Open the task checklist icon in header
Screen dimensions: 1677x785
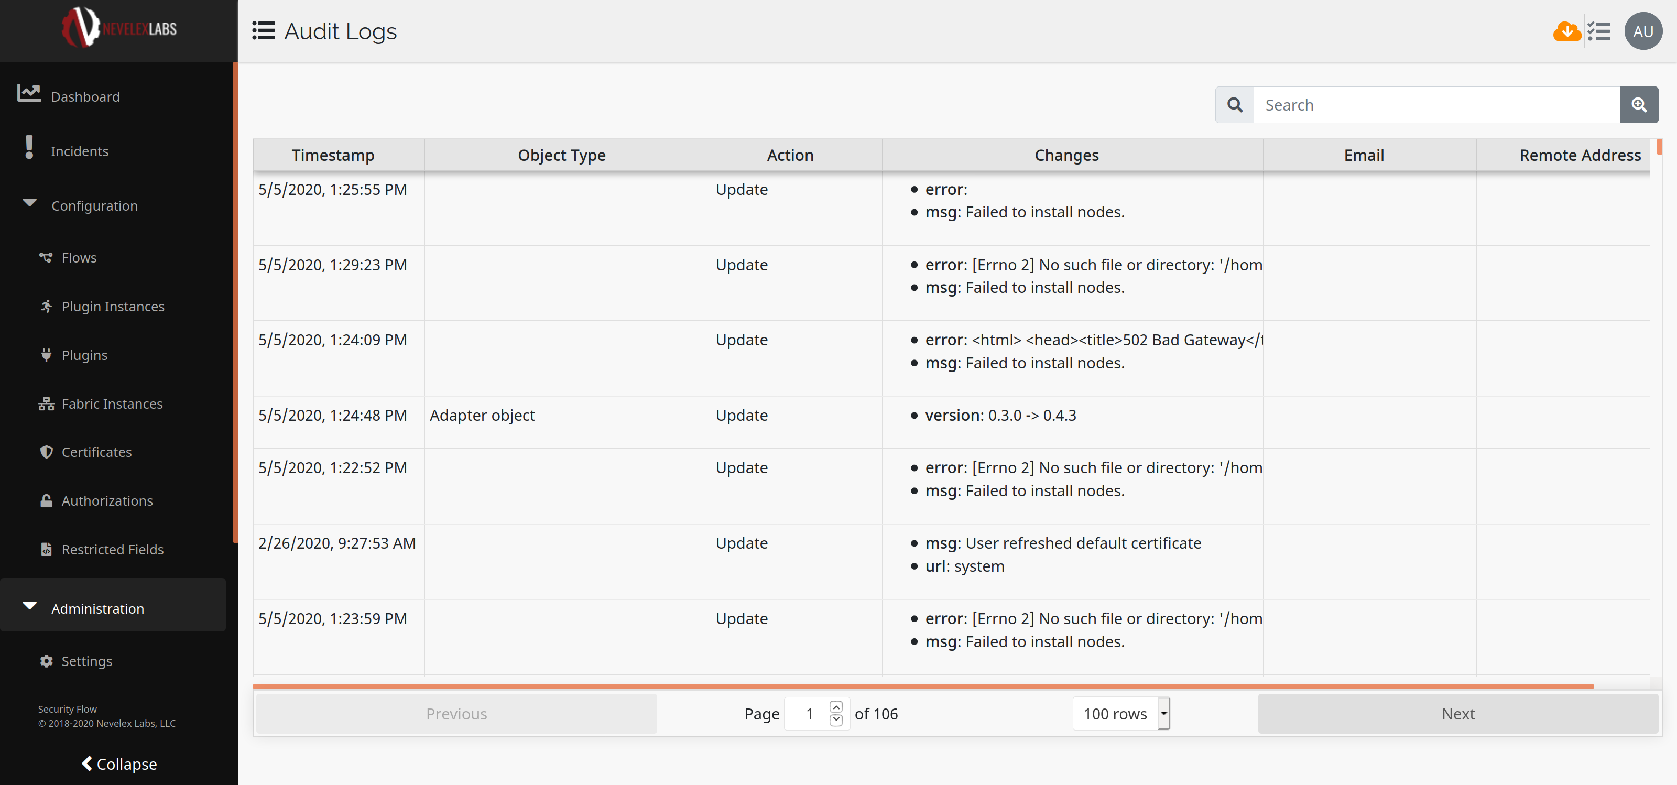pyautogui.click(x=1598, y=31)
